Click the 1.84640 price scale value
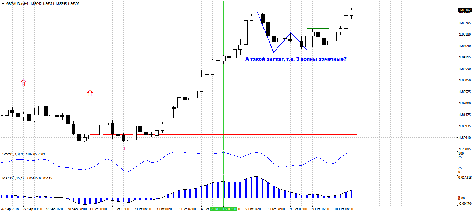 (464, 46)
